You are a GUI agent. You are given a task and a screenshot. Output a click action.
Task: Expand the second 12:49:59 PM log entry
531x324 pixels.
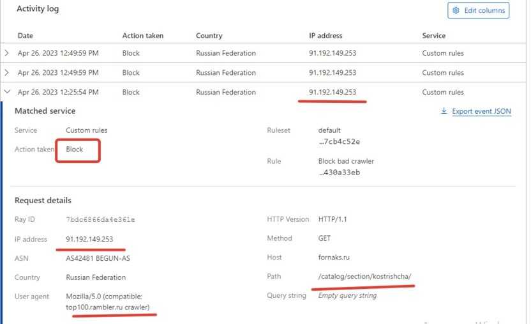[x=7, y=73]
